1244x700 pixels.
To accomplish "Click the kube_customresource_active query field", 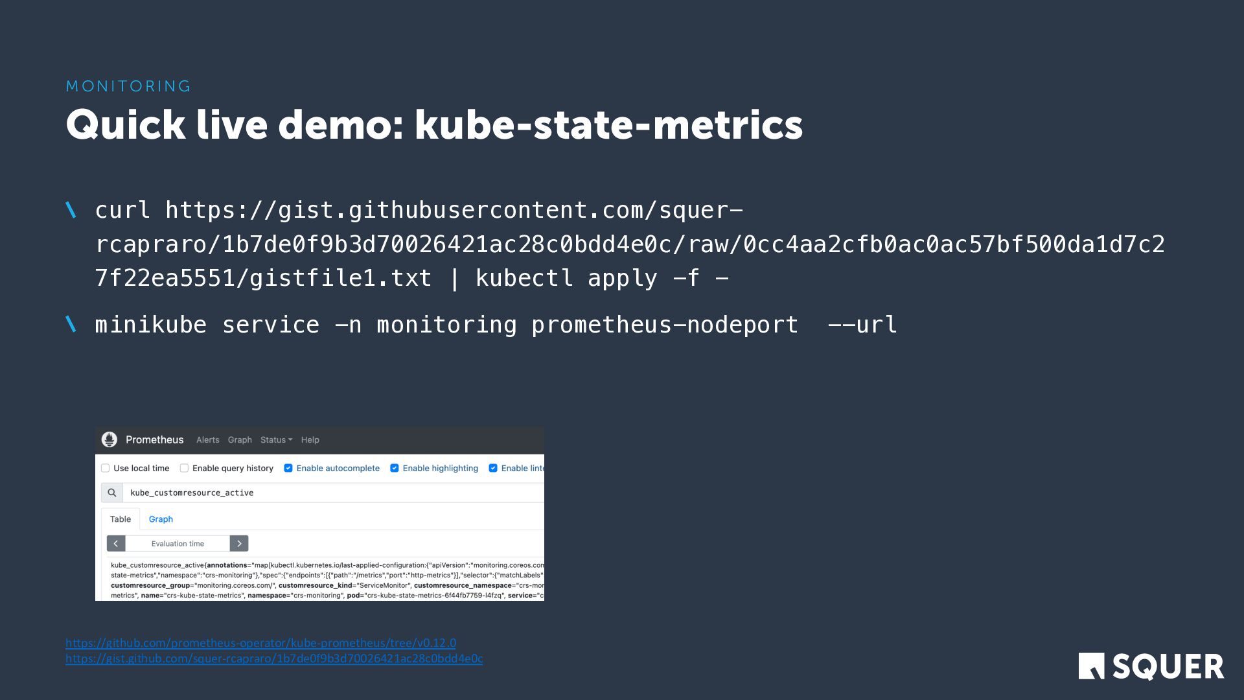I will pyautogui.click(x=324, y=493).
